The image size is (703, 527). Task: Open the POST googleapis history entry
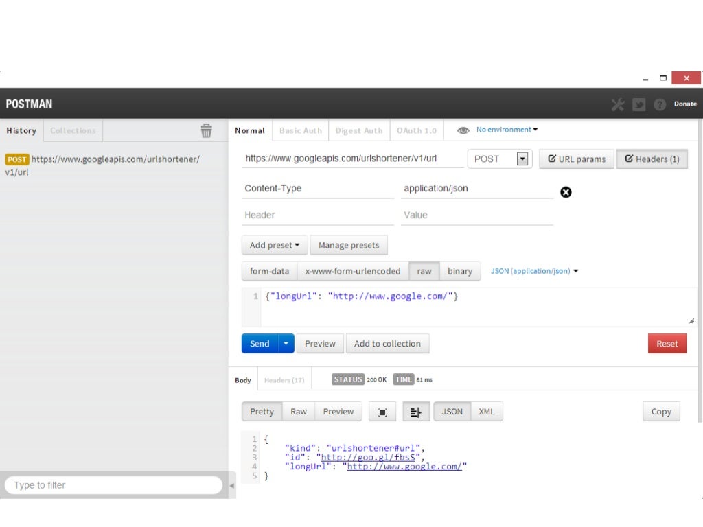pos(103,165)
